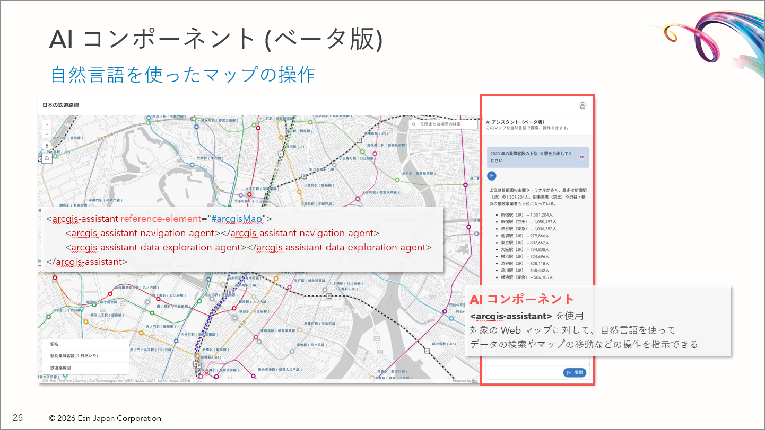Click the AI アシスタント (ベータ版) heading
765x430 pixels.
[515, 122]
